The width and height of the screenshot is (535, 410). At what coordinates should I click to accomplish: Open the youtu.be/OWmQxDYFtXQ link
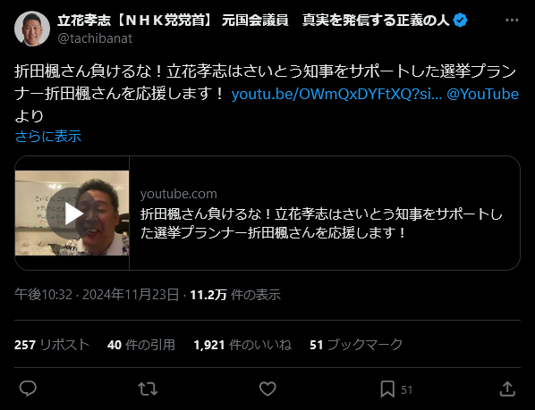pyautogui.click(x=336, y=94)
